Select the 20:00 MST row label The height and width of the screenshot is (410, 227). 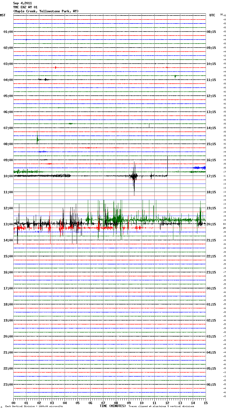point(8,336)
